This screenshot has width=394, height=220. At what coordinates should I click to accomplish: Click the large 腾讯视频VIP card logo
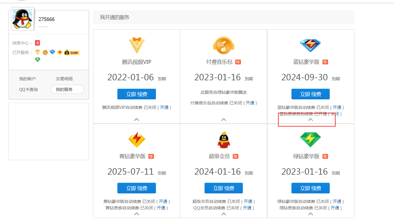(137, 45)
